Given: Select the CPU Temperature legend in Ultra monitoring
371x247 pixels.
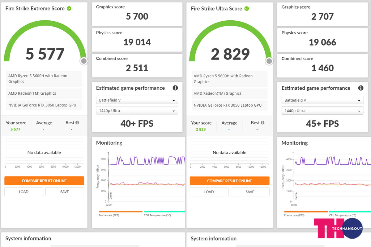Looking at the screenshot, I should 350,213.
